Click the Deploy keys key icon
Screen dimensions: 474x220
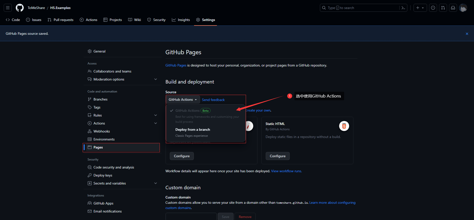click(90, 175)
